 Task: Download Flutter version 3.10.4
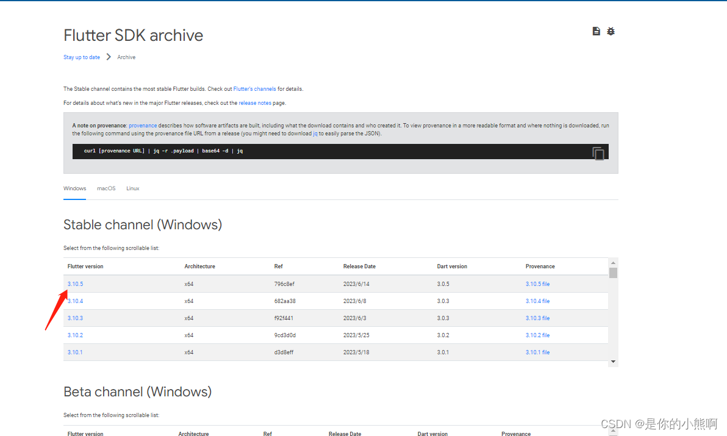pyautogui.click(x=75, y=301)
